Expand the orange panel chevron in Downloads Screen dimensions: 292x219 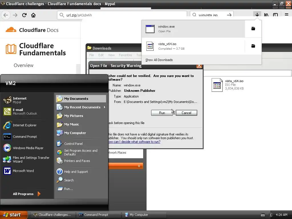pos(139,166)
